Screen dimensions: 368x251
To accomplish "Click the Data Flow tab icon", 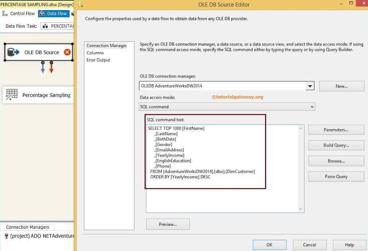I will coord(42,14).
